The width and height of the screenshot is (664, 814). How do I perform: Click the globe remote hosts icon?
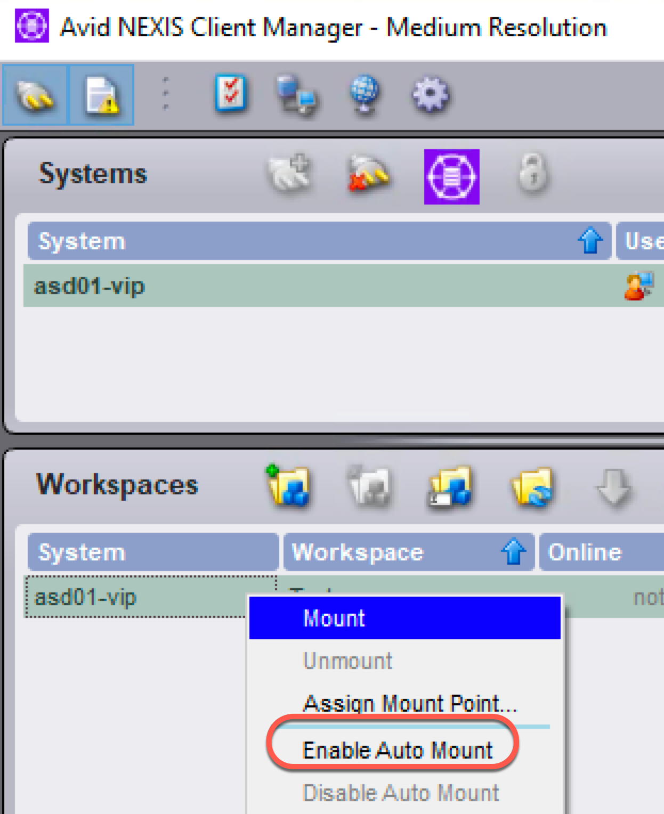(x=364, y=95)
